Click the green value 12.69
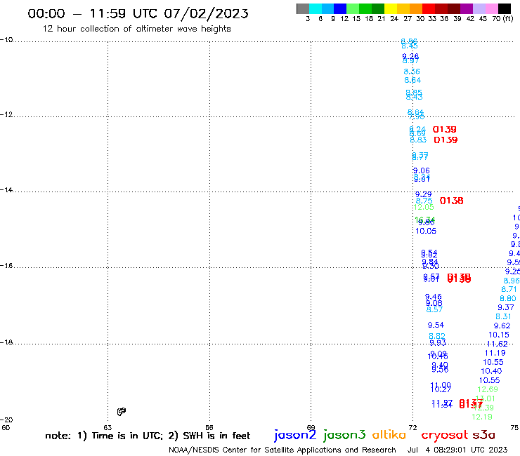Screen dimensions: 520x456 point(488,390)
